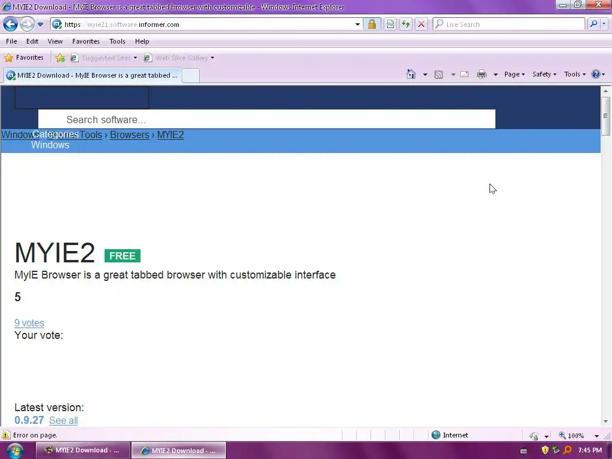Click the page vertical scrollbar thumb
This screenshot has width=612, height=459.
605,116
